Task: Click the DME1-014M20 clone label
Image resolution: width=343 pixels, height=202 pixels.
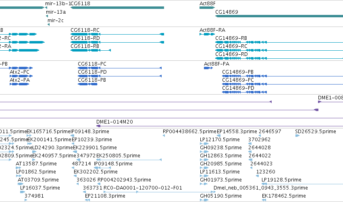Action: tap(114, 122)
